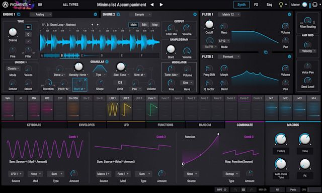The height and width of the screenshot is (193, 322).
Task: Adjust the Master volume knob
Action: click(304, 5)
